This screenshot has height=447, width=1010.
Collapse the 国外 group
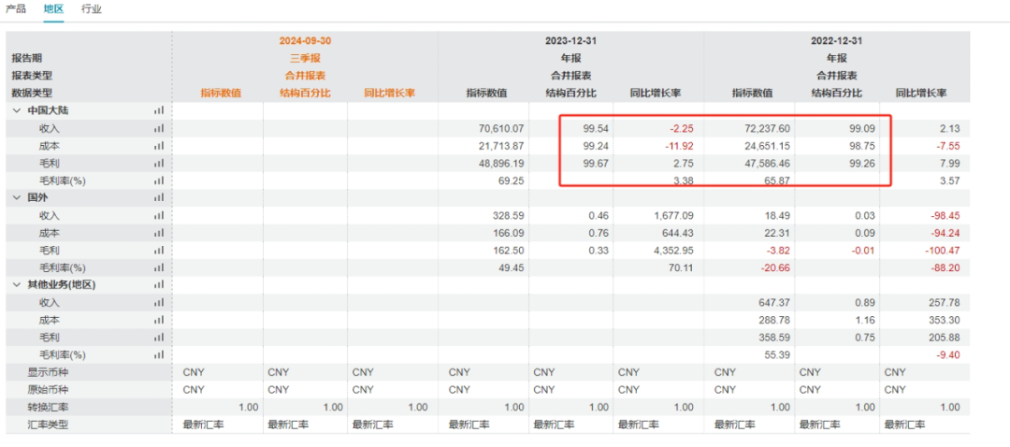(16, 198)
